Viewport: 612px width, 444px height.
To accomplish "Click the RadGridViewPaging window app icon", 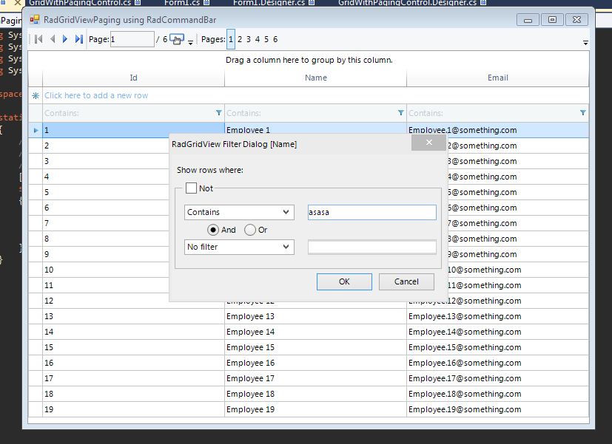I will [x=35, y=19].
